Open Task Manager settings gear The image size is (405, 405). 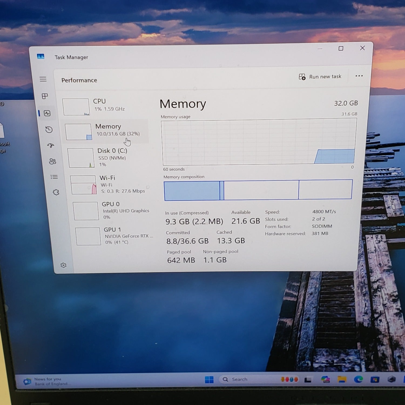click(63, 265)
